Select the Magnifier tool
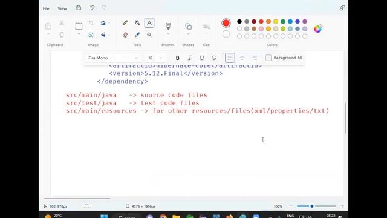The height and width of the screenshot is (218, 387). 149,35
